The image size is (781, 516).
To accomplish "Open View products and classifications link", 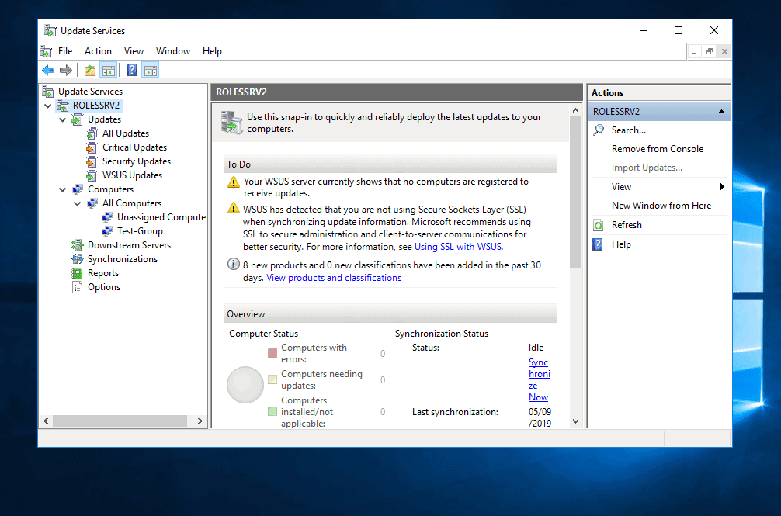I will pyautogui.click(x=334, y=278).
